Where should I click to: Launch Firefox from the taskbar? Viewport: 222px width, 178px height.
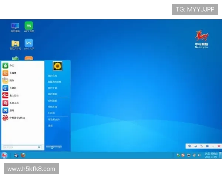(23, 155)
